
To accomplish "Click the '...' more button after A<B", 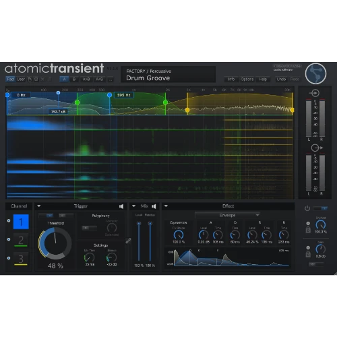I will click(x=111, y=80).
